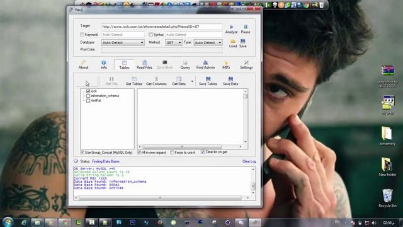
Task: Toggle Clear list on get checkbox
Action: [203, 152]
